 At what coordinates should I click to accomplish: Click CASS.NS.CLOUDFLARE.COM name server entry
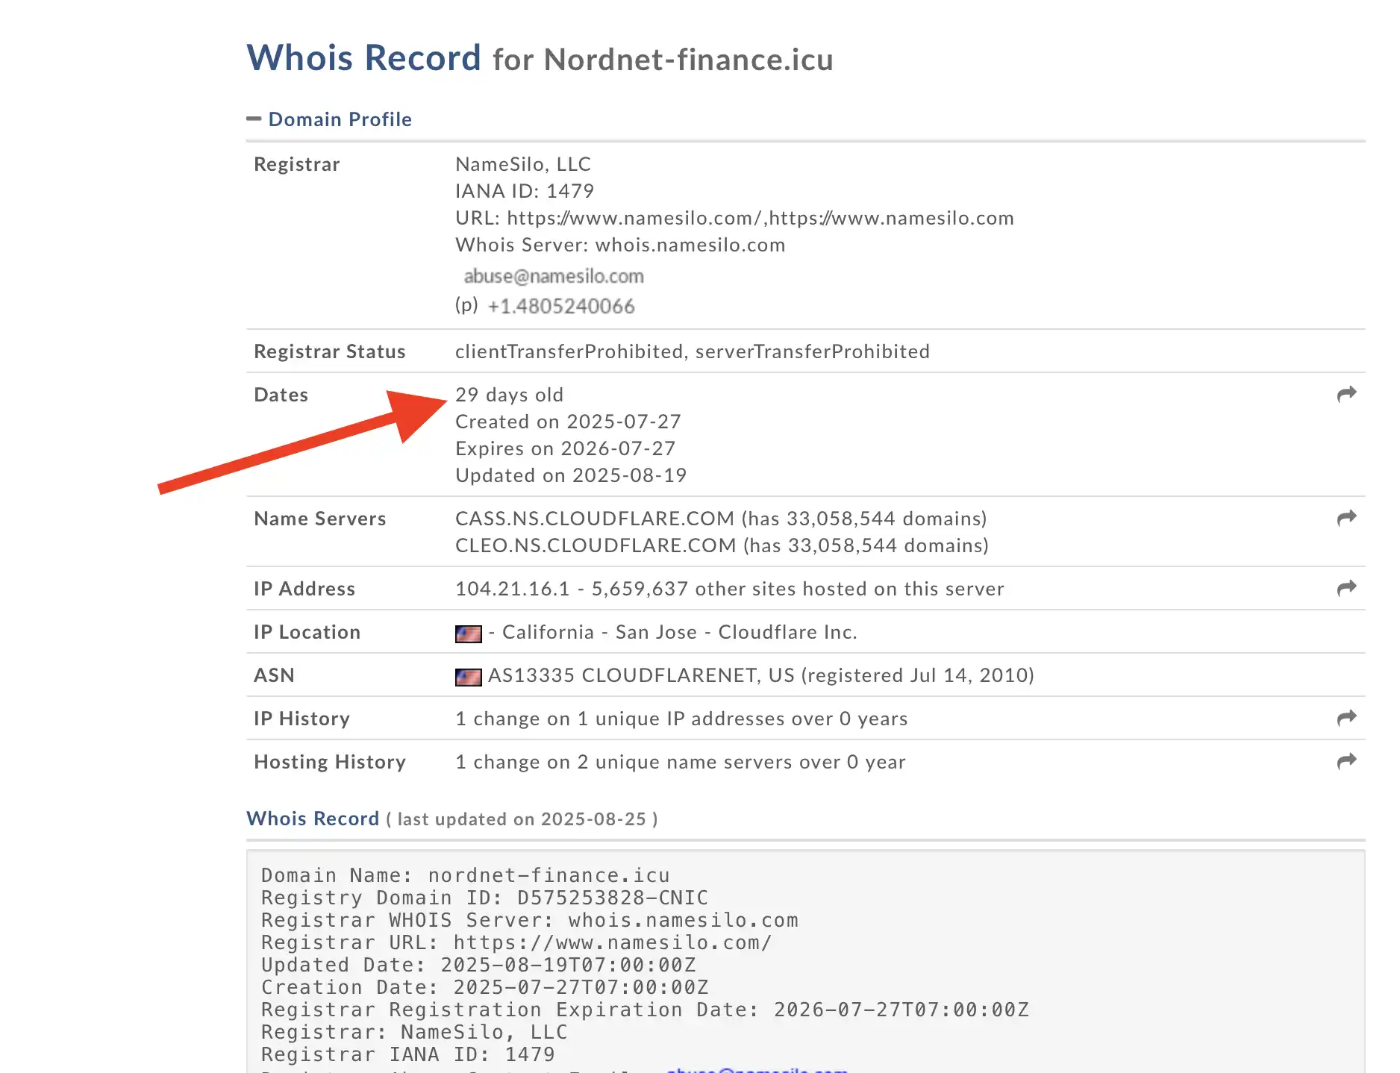[721, 519]
